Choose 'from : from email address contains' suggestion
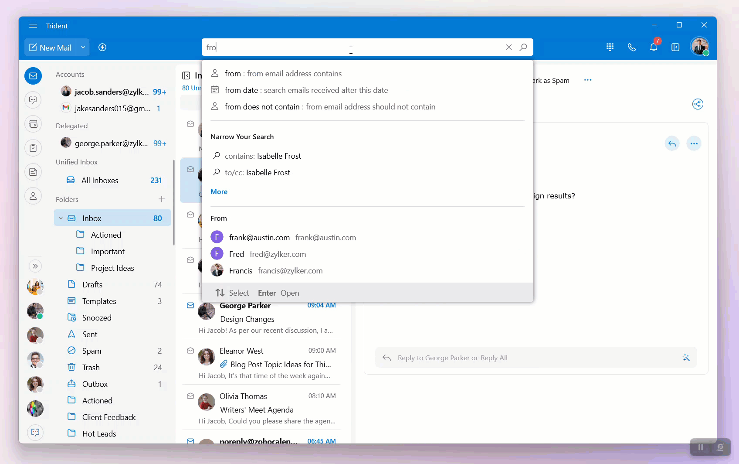 [367, 74]
